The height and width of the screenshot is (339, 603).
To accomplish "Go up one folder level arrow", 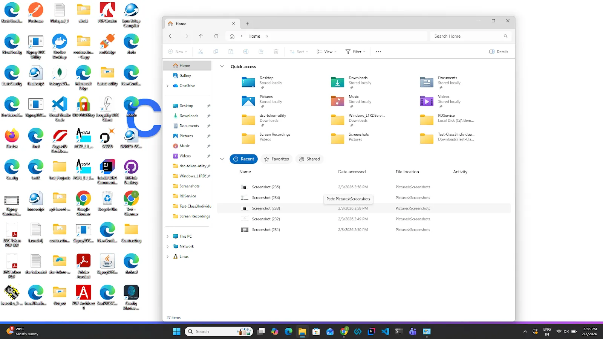I will coord(201,36).
